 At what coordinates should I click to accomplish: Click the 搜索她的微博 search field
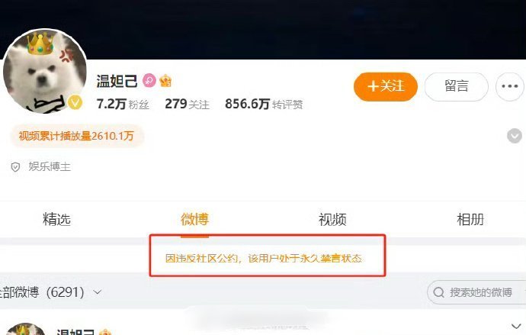pos(476,292)
